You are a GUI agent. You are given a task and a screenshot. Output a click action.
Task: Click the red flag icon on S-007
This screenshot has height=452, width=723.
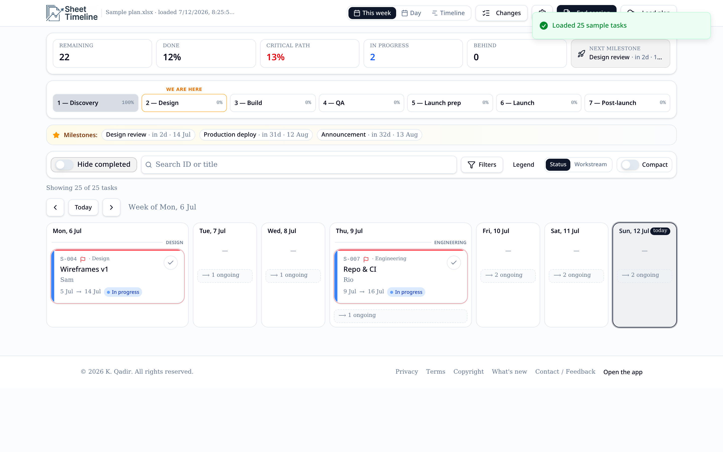click(x=366, y=259)
